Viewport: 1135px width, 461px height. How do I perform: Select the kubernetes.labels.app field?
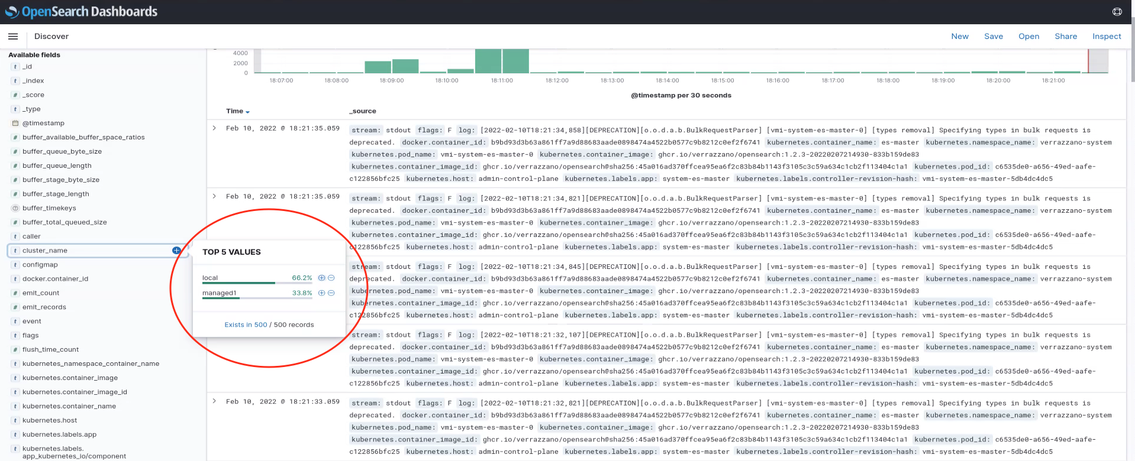coord(59,435)
